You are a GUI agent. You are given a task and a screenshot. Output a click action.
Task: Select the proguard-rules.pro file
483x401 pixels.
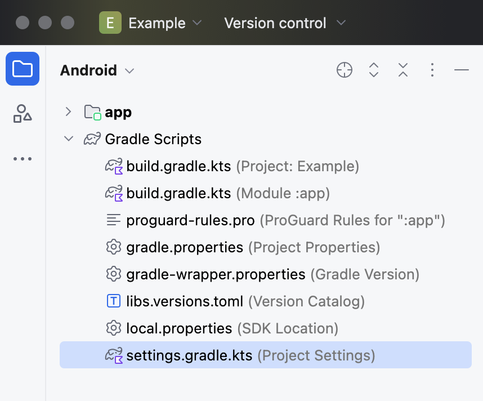[x=190, y=220]
